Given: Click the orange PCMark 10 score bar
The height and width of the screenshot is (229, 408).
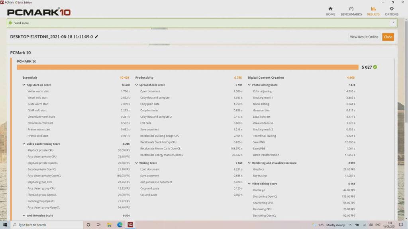Looking at the screenshot, I should coord(188,67).
